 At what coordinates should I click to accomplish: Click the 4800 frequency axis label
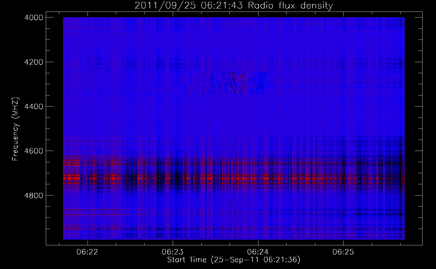pos(34,196)
